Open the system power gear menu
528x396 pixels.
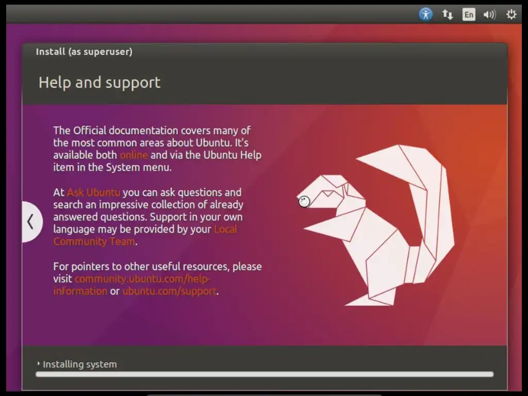pyautogui.click(x=511, y=14)
